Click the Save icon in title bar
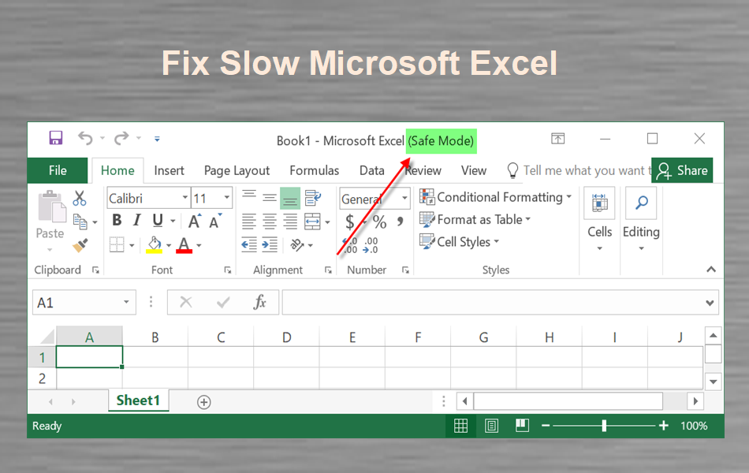Image resolution: width=749 pixels, height=473 pixels. pos(55,139)
